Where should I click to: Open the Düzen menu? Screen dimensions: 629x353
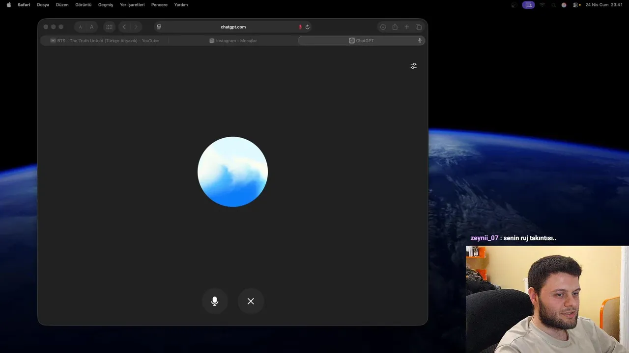pos(62,5)
